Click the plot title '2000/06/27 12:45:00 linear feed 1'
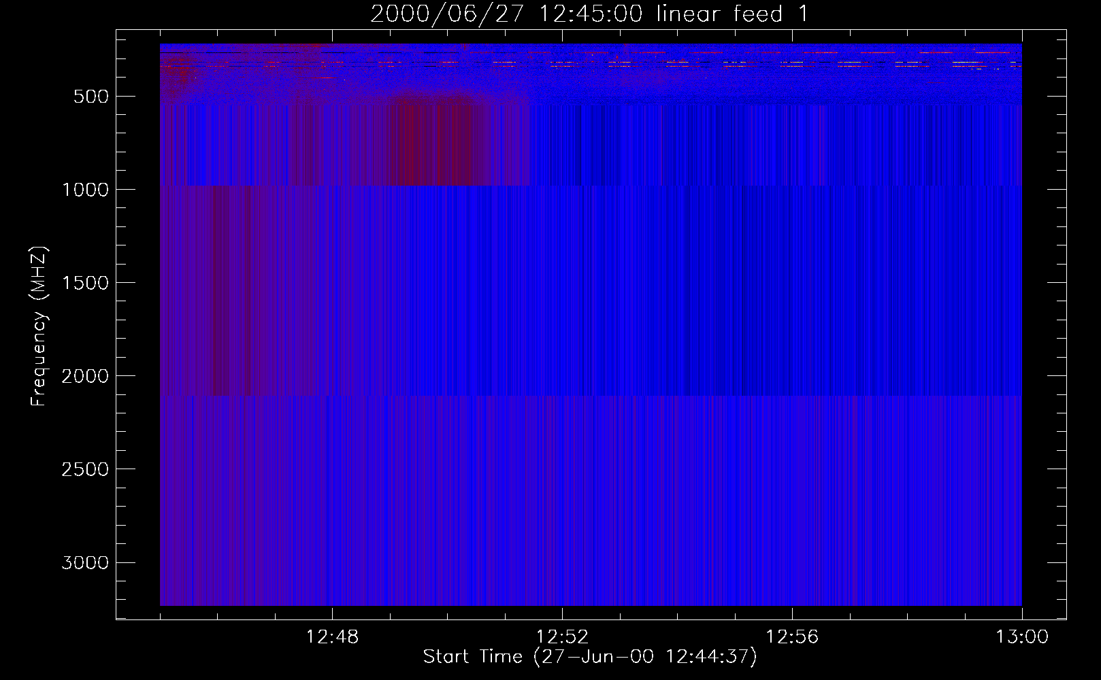 [x=589, y=14]
